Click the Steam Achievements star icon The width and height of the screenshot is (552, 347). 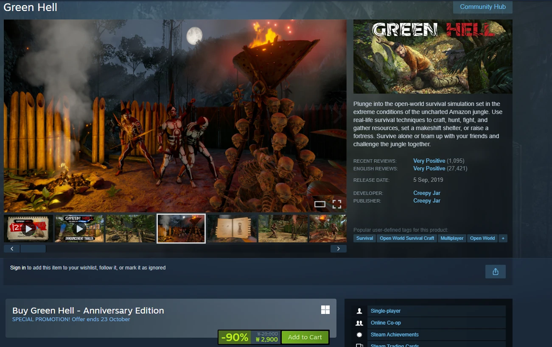[x=359, y=335]
